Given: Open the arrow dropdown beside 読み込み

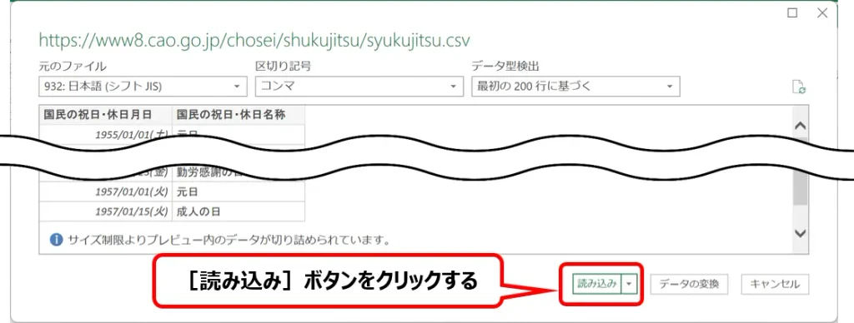Looking at the screenshot, I should [x=630, y=284].
